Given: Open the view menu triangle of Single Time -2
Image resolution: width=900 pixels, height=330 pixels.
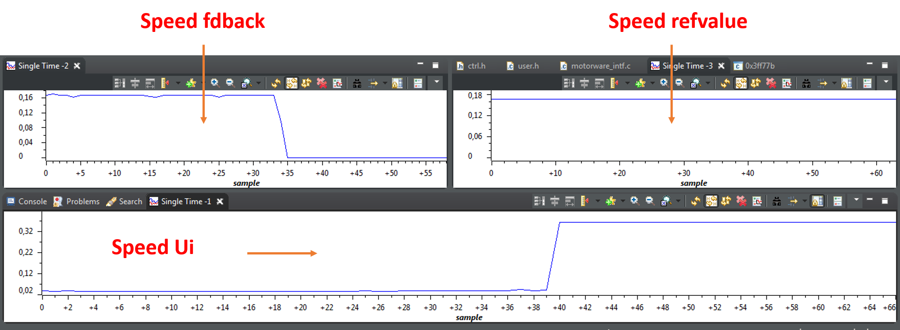Looking at the screenshot, I should pos(436,82).
